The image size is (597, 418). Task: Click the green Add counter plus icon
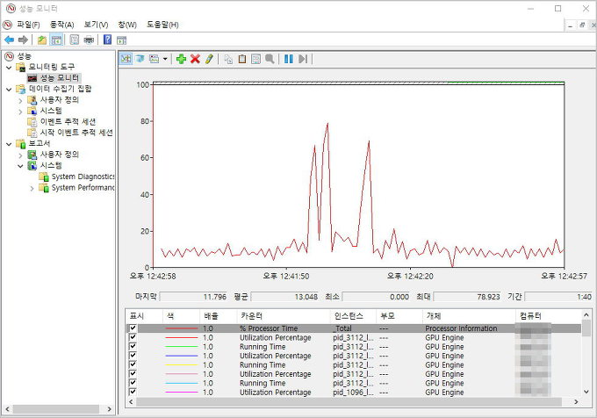181,59
